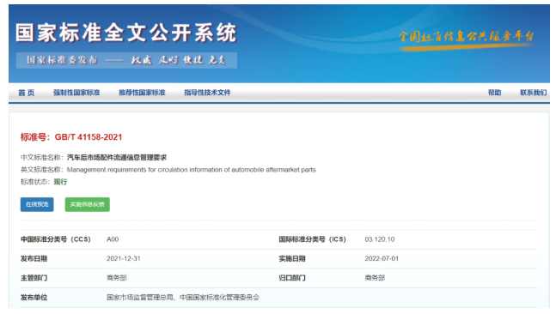This screenshot has width=556, height=314.
Task: Select the English title Management requirements text
Action: pyautogui.click(x=191, y=170)
